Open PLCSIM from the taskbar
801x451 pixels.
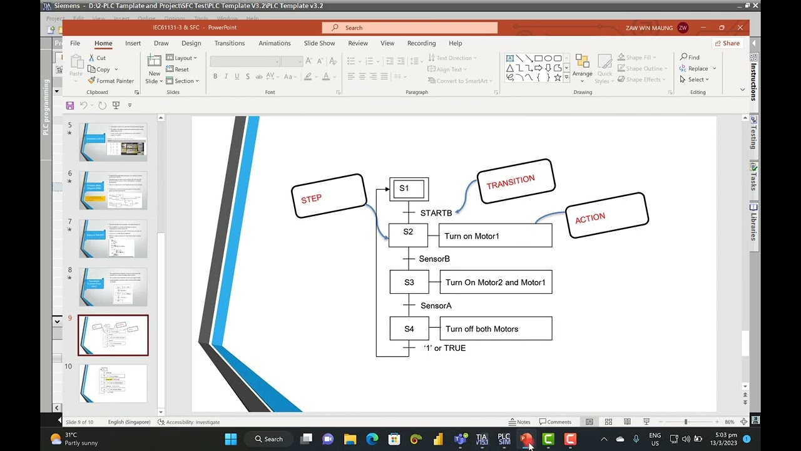click(x=504, y=439)
